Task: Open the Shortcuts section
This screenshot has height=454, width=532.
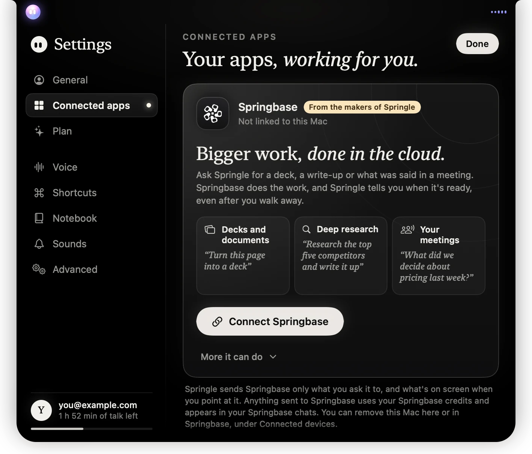Action: (92, 193)
